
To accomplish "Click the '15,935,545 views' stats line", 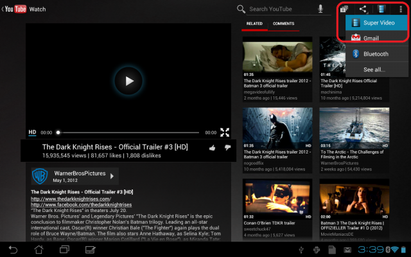I will point(101,155).
